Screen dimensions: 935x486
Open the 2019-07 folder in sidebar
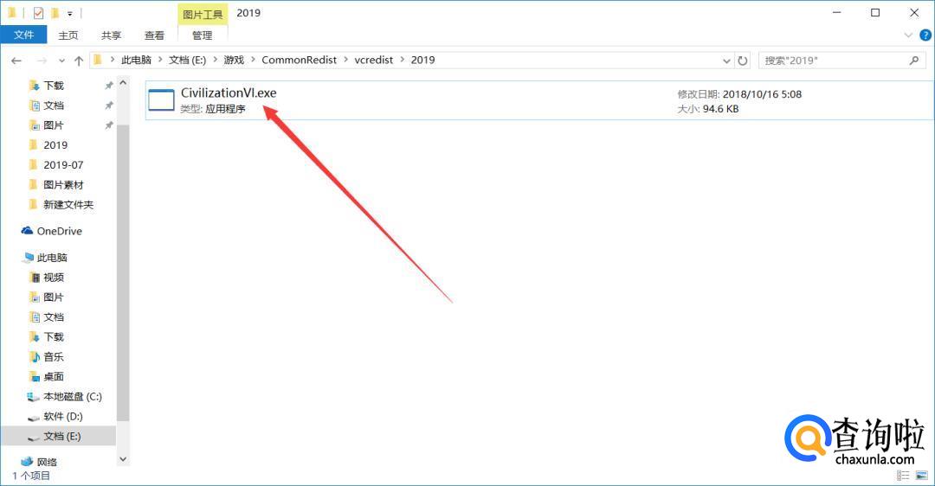point(62,165)
